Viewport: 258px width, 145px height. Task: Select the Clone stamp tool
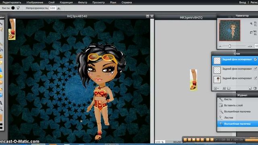1,56
